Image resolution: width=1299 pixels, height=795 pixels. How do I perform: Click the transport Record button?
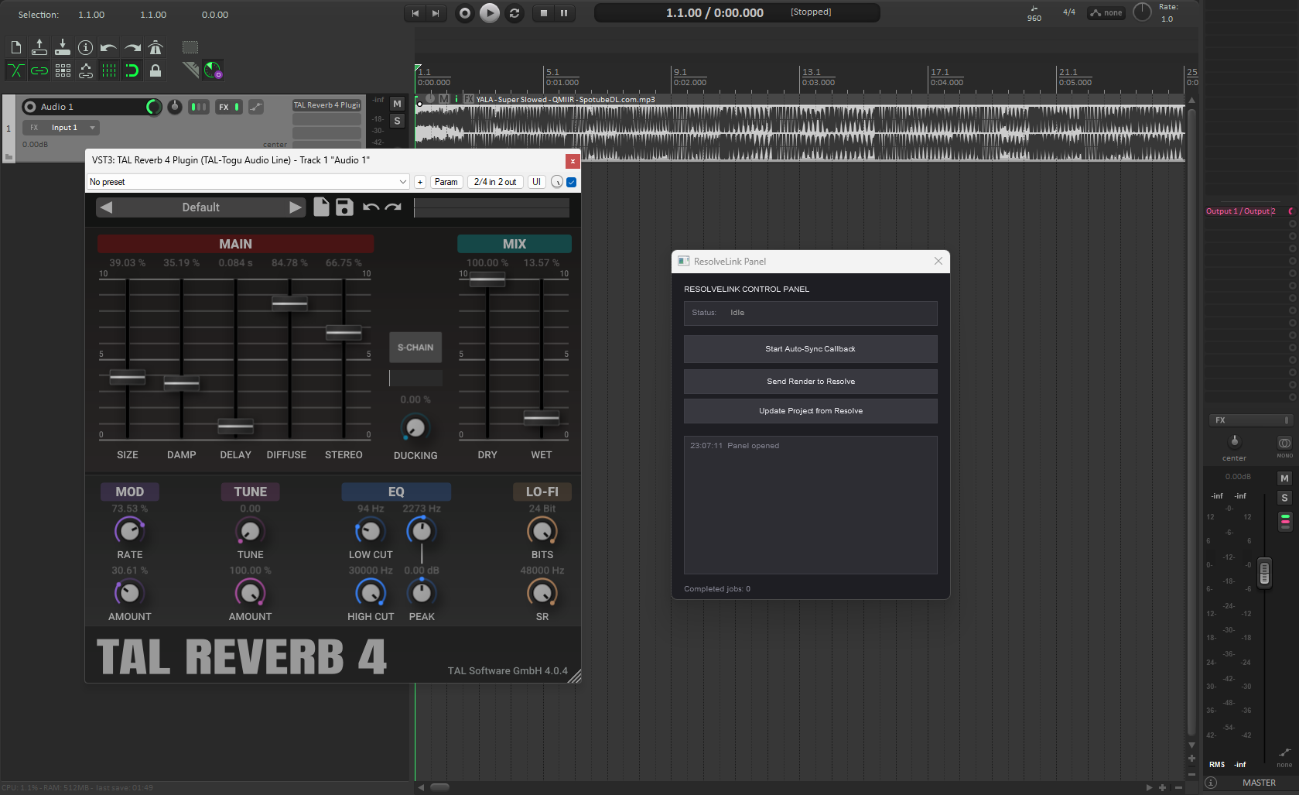[464, 13]
